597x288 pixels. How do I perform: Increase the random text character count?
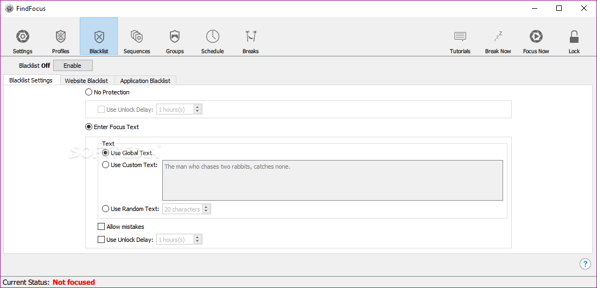point(206,207)
